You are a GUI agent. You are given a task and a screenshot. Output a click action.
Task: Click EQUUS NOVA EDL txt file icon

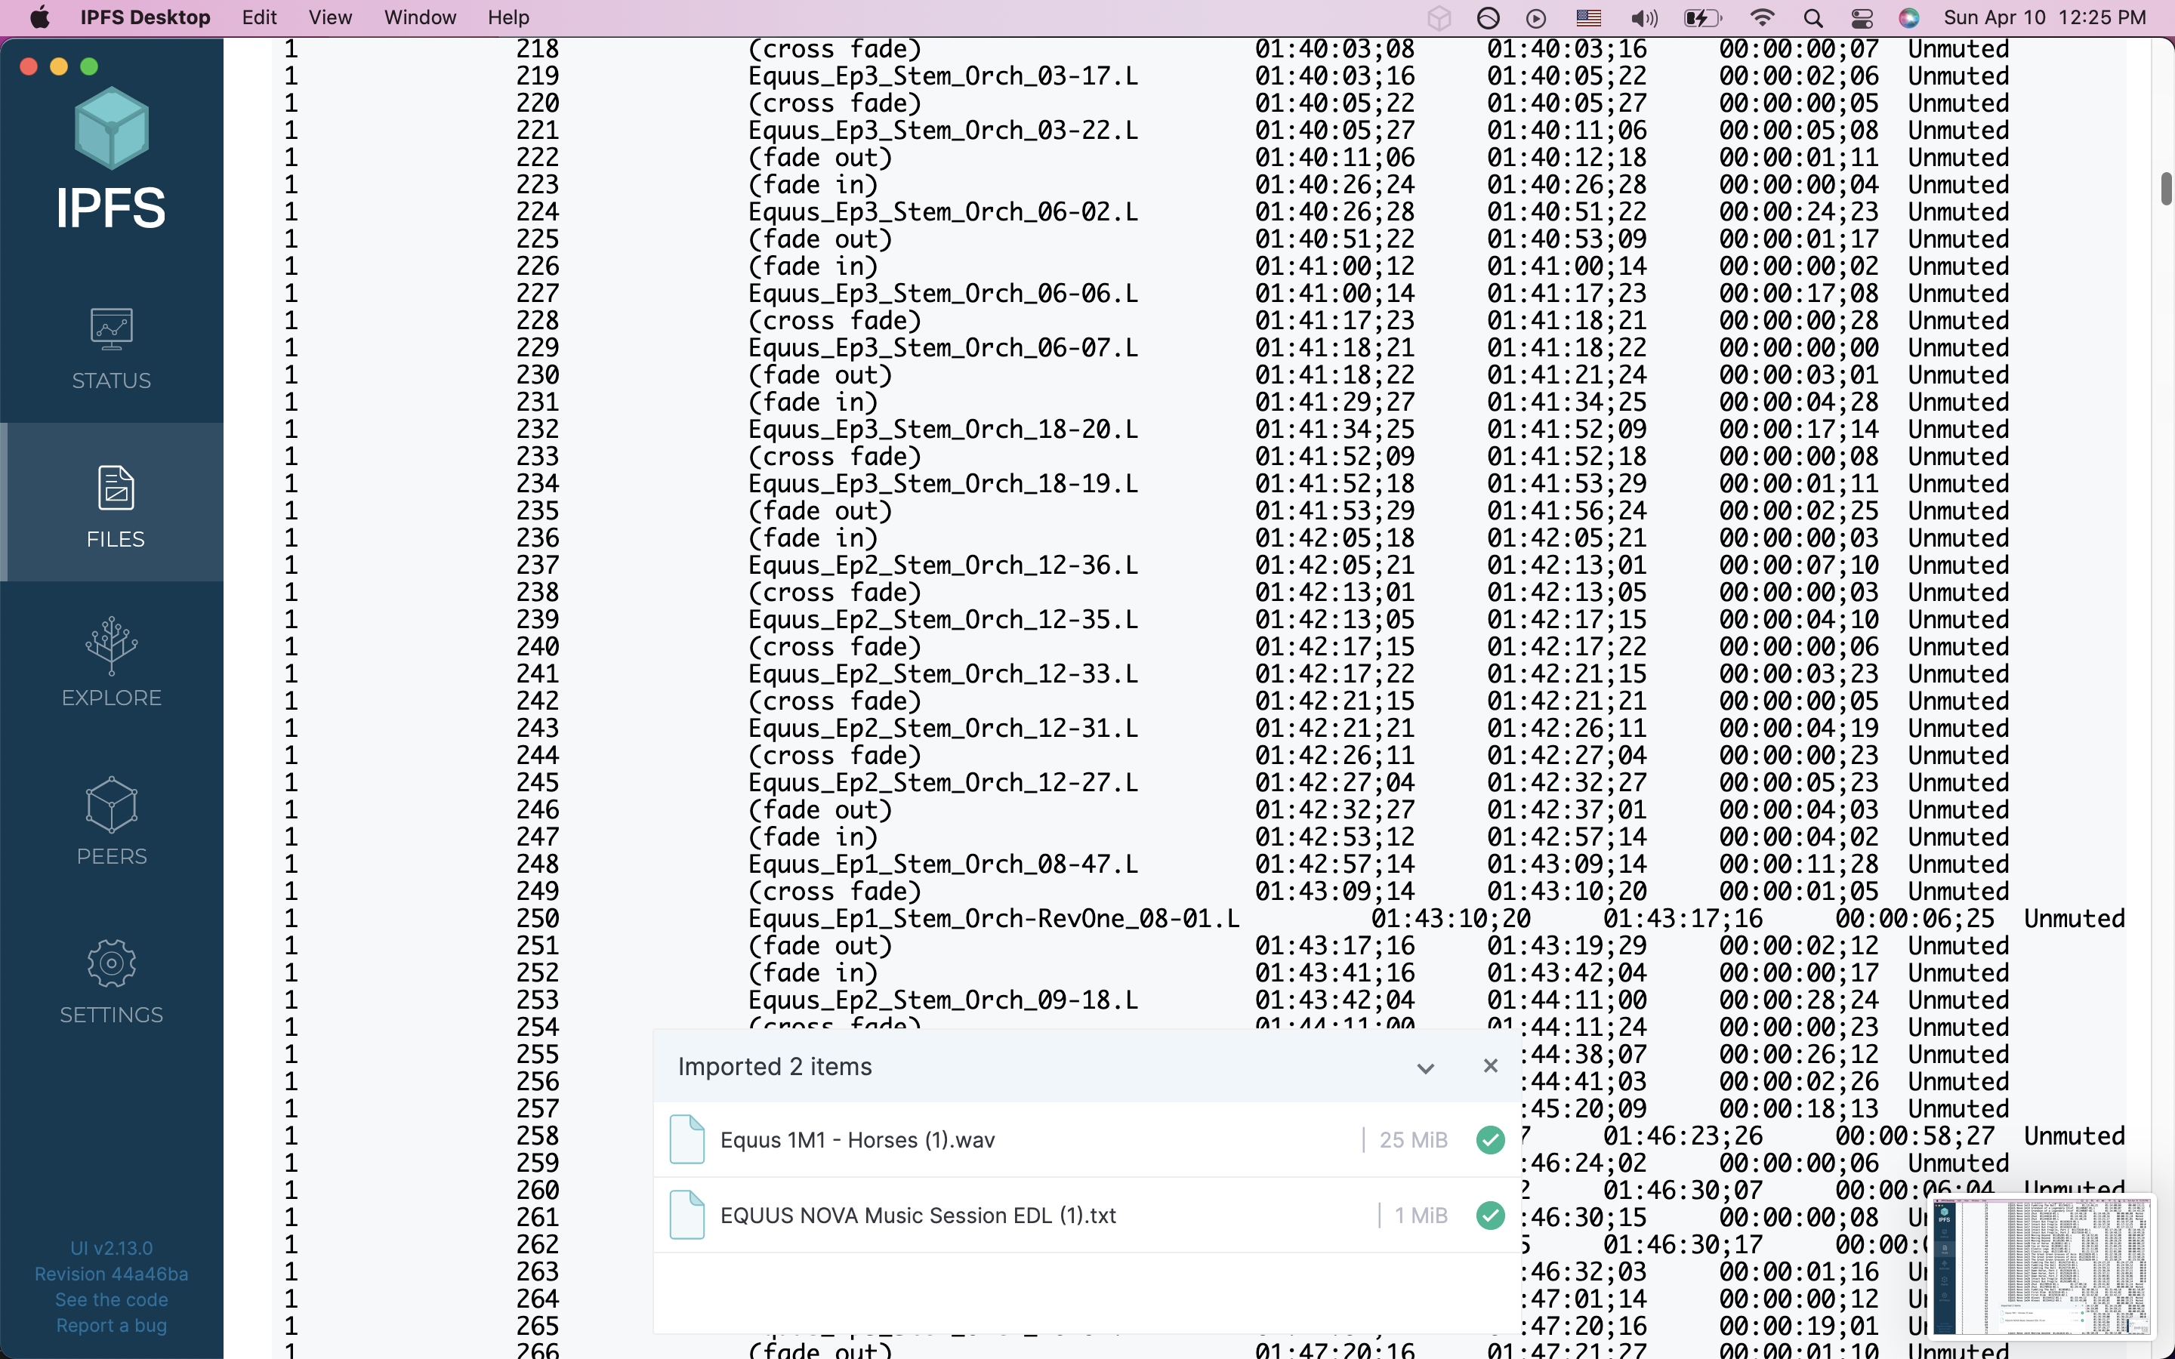[687, 1214]
